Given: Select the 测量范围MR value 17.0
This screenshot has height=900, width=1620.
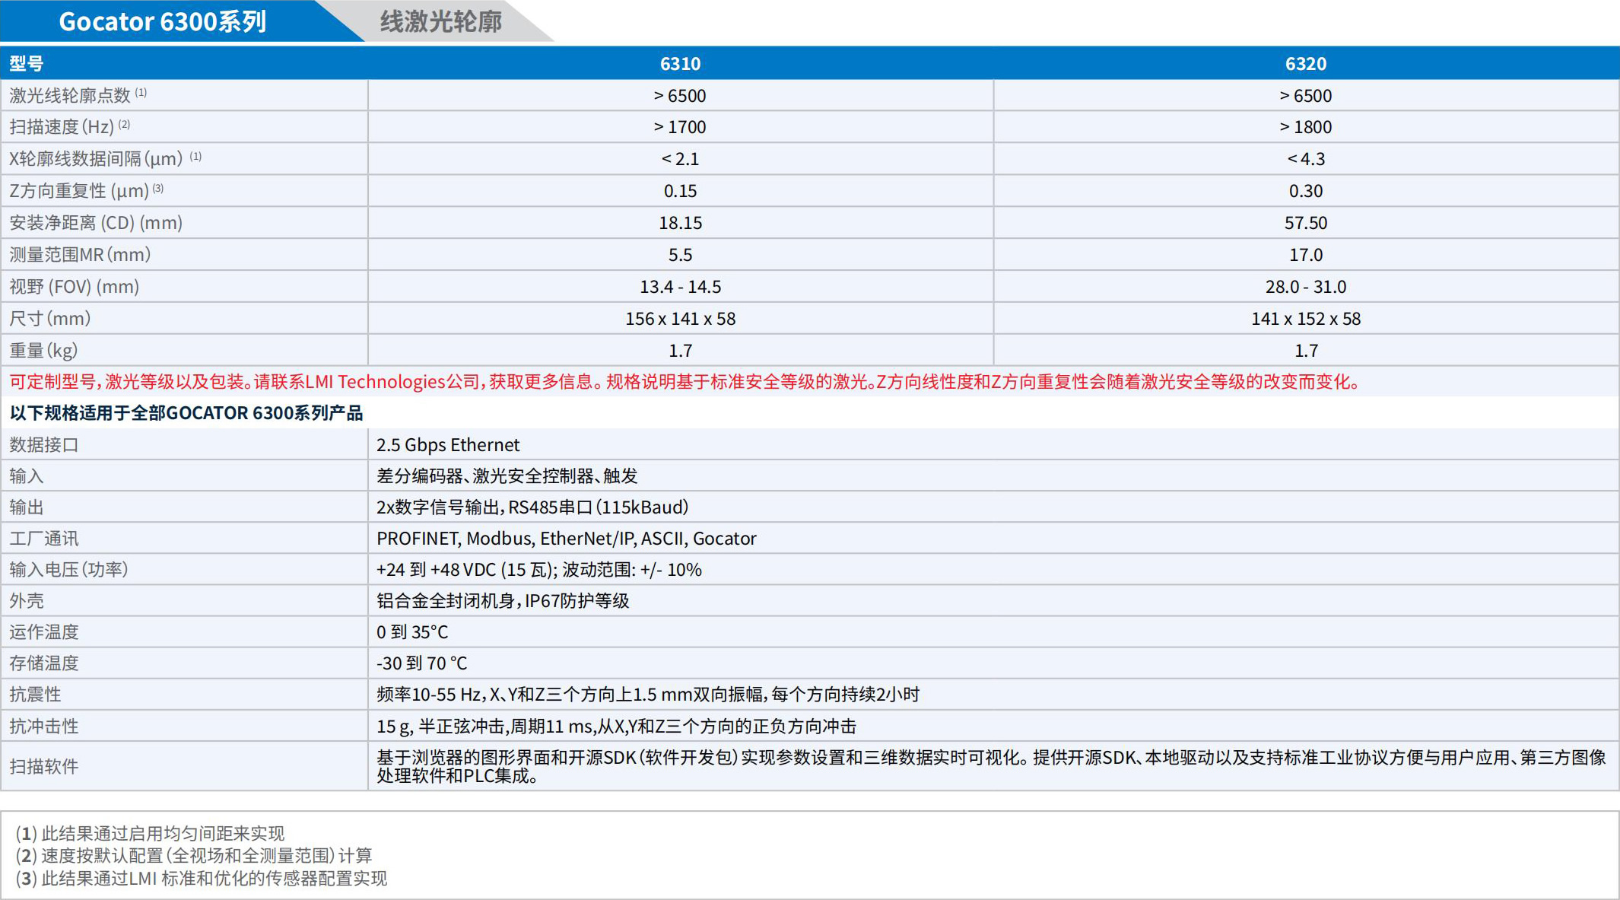Looking at the screenshot, I should point(1306,254).
